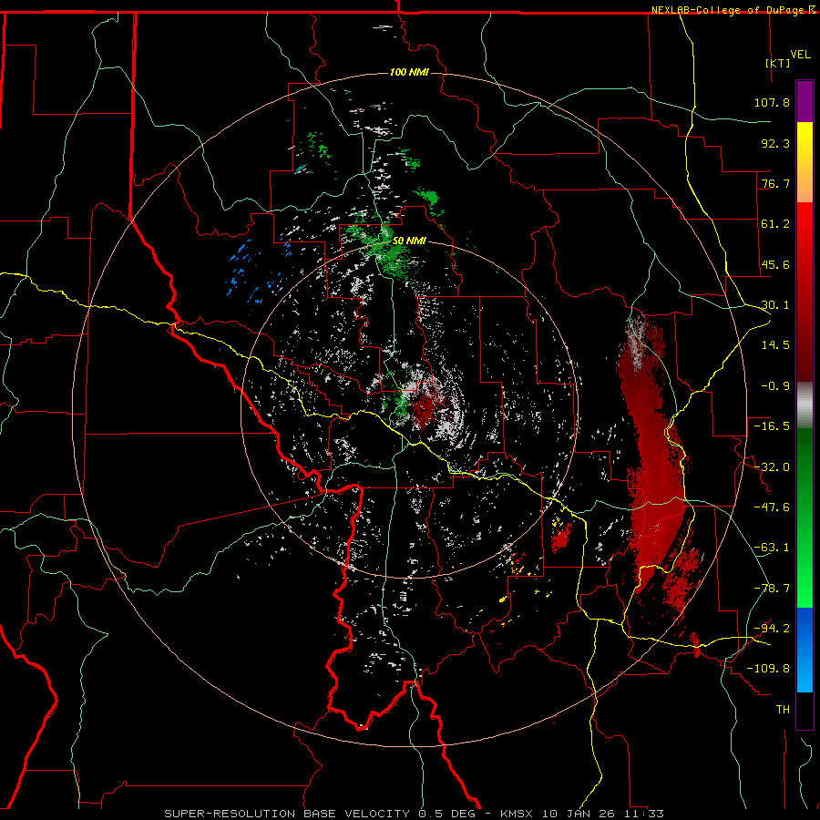
Task: Select the -109.8 scale value
Action: point(768,669)
